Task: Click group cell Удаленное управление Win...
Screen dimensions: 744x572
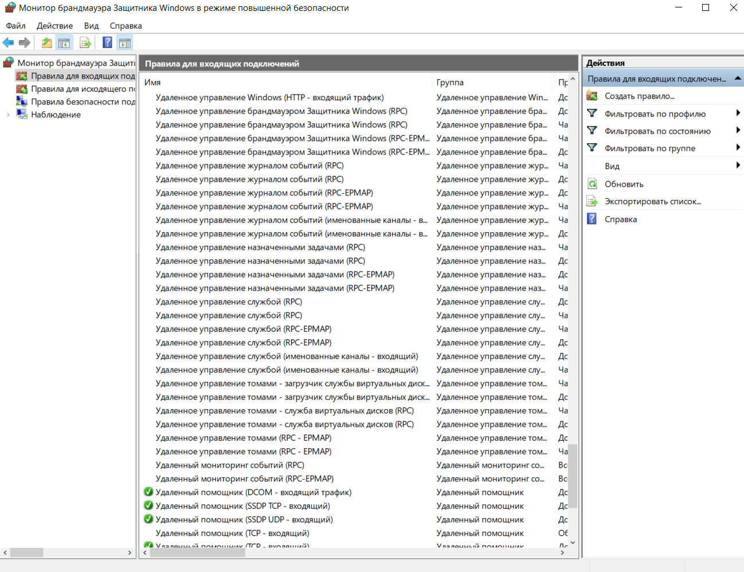Action: pyautogui.click(x=492, y=97)
